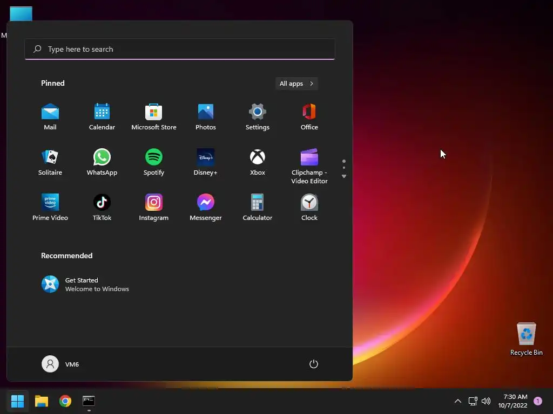This screenshot has height=414, width=553.
Task: Open the Xbox app
Action: coord(258,162)
